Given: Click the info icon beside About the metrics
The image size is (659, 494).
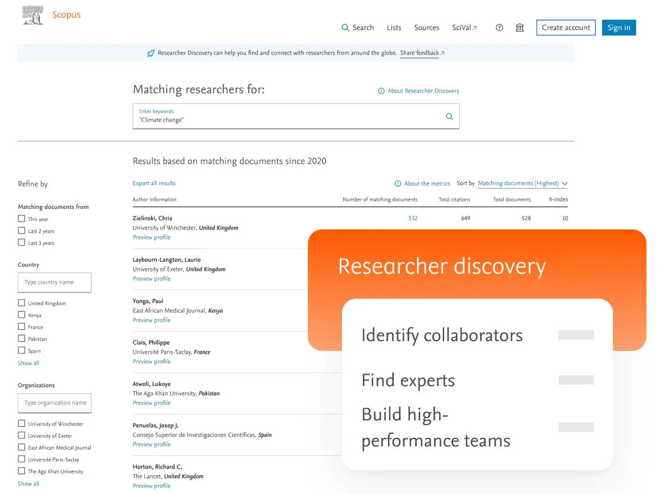Looking at the screenshot, I should pos(398,183).
